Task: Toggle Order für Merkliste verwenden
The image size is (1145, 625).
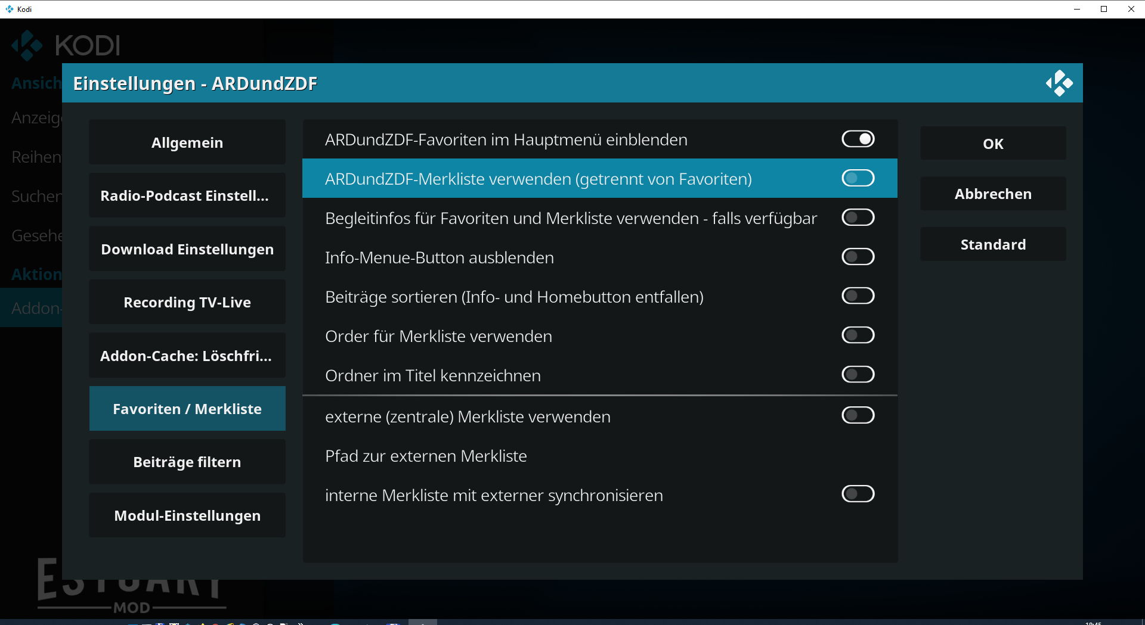Action: 858,335
